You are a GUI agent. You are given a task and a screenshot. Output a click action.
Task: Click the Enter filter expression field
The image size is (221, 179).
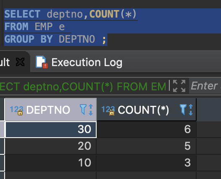click(205, 86)
